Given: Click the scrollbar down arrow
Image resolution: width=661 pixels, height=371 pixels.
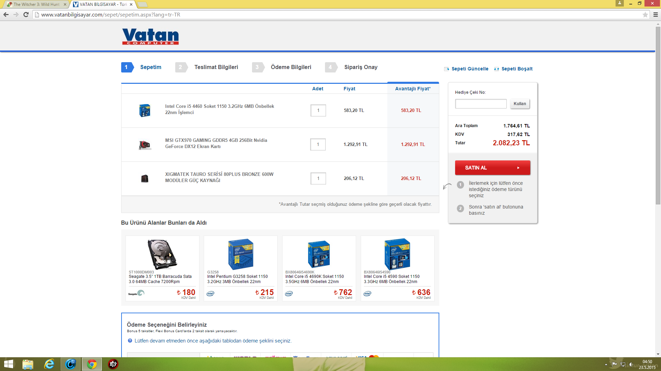Looking at the screenshot, I should point(658,354).
